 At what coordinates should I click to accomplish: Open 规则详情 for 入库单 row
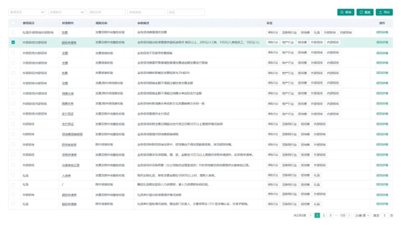pyautogui.click(x=382, y=175)
